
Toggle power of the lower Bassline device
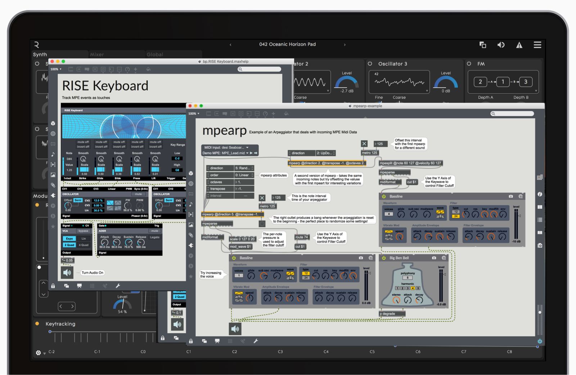234,258
